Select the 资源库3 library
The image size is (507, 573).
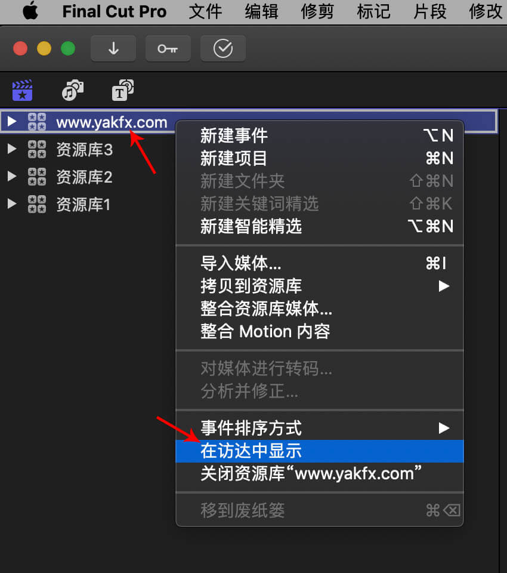pyautogui.click(x=84, y=149)
